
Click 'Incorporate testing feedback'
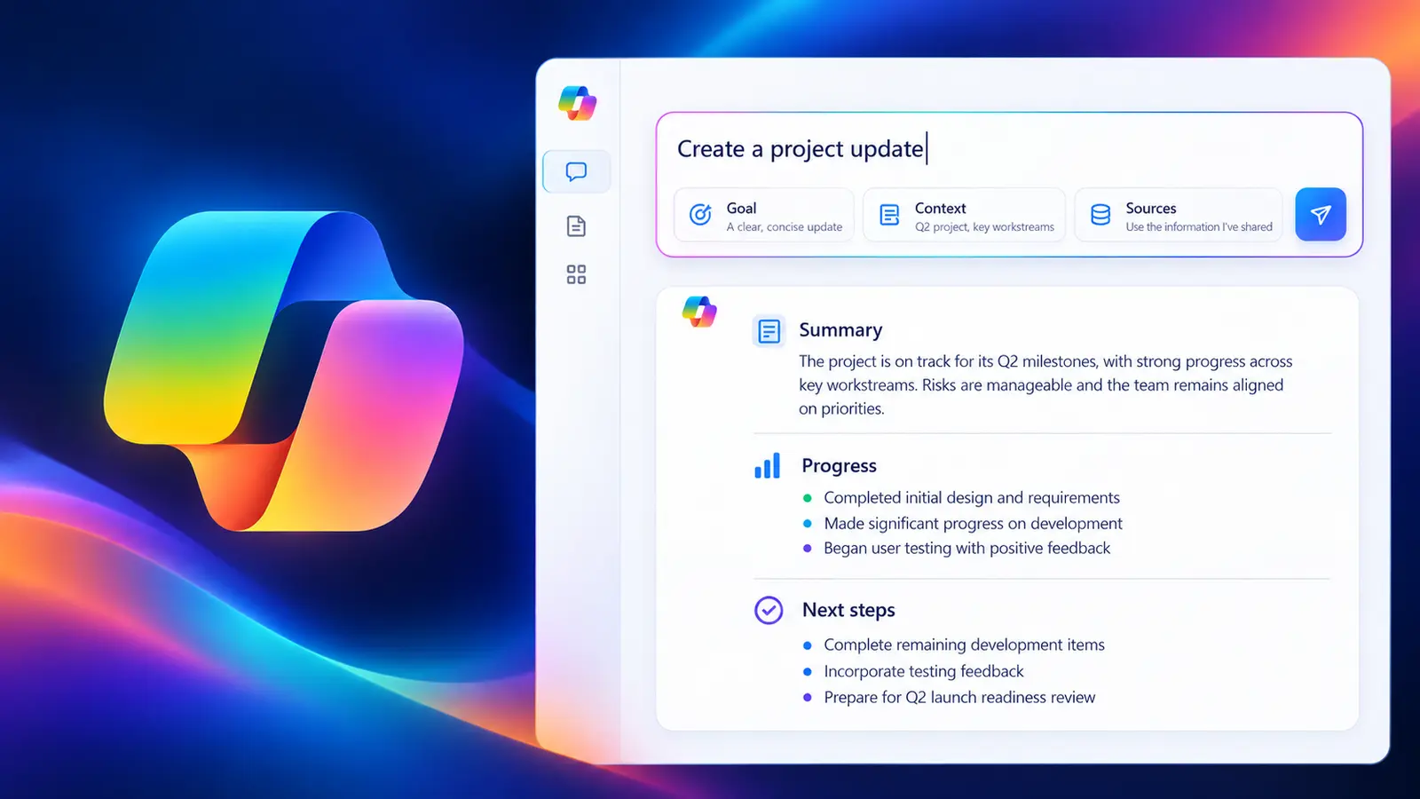click(924, 672)
